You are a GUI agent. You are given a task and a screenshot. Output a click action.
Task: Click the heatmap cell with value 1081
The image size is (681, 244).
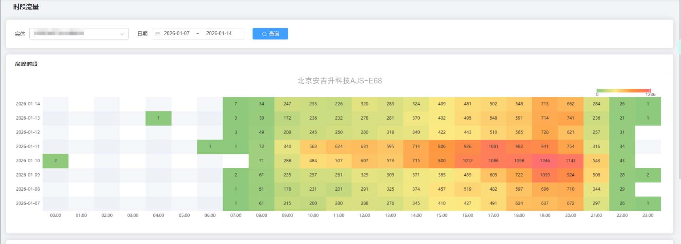coord(493,146)
